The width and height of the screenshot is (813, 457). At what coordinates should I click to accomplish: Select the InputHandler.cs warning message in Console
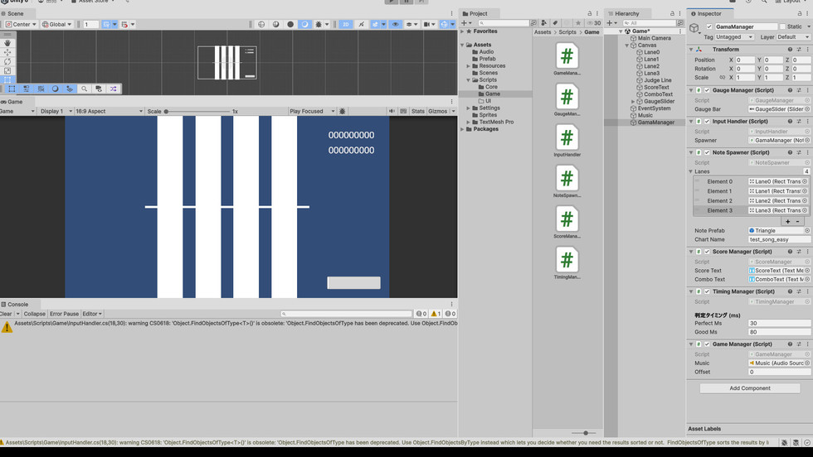229,326
